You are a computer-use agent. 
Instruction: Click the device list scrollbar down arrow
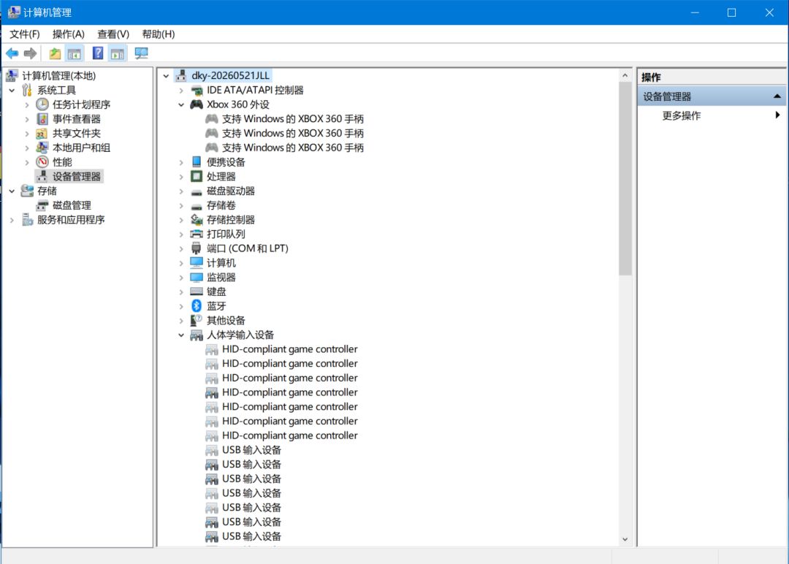click(625, 539)
